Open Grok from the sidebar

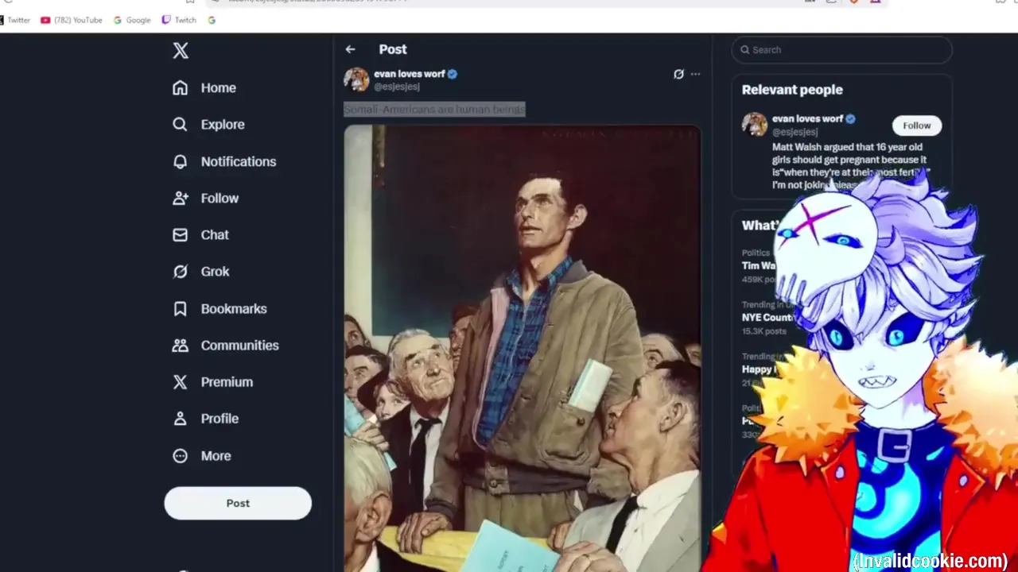tap(201, 271)
